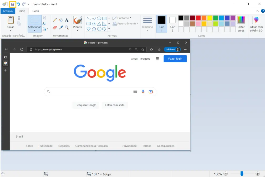
Task: Expand the Colar dropdown arrow
Action: (11, 30)
